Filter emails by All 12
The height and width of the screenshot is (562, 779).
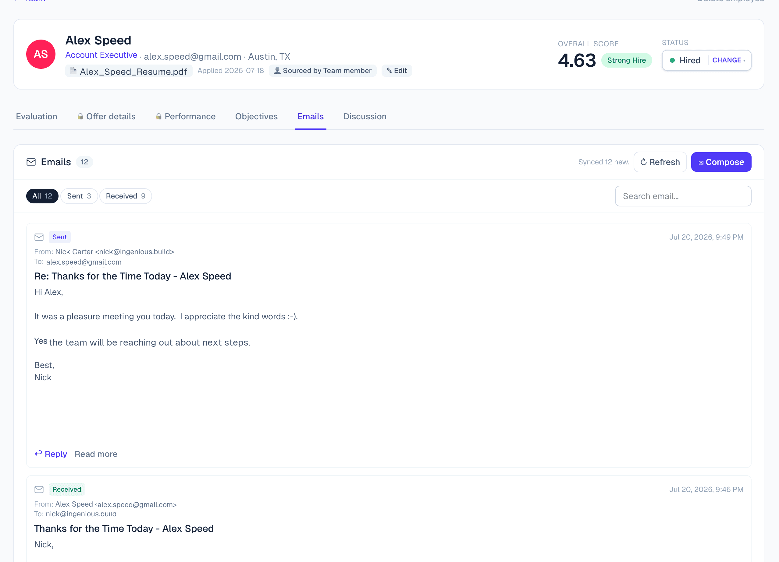pos(42,196)
